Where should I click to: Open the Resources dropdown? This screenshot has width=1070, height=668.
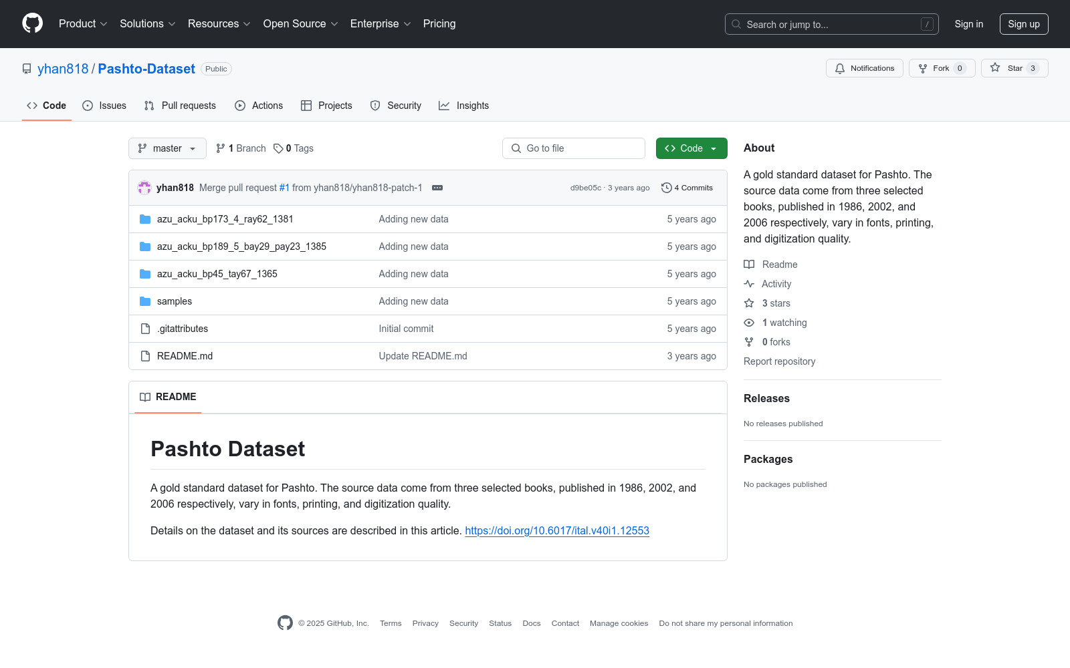click(219, 24)
